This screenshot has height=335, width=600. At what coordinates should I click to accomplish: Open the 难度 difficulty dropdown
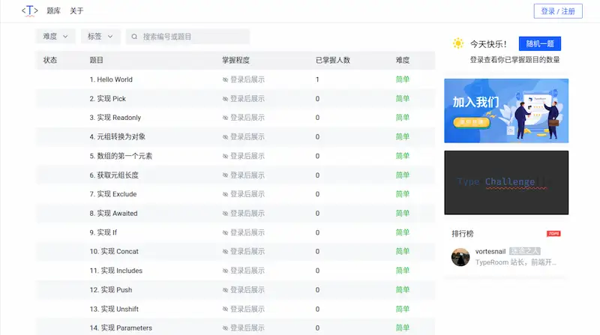(55, 37)
